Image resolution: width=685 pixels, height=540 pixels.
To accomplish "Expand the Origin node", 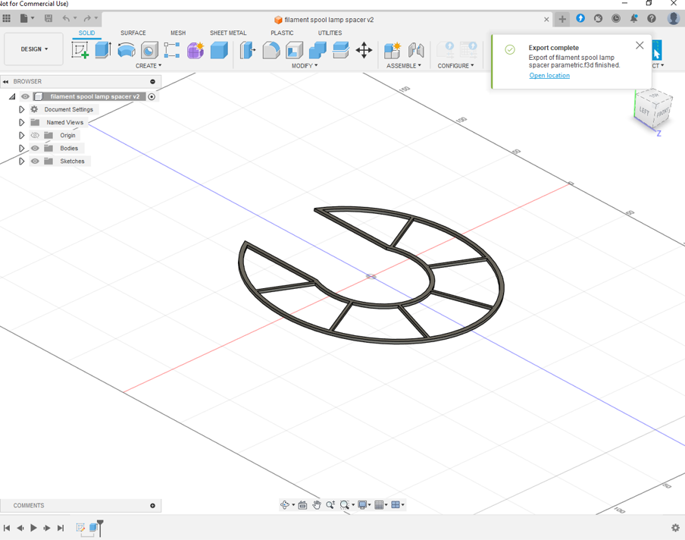I will [21, 136].
